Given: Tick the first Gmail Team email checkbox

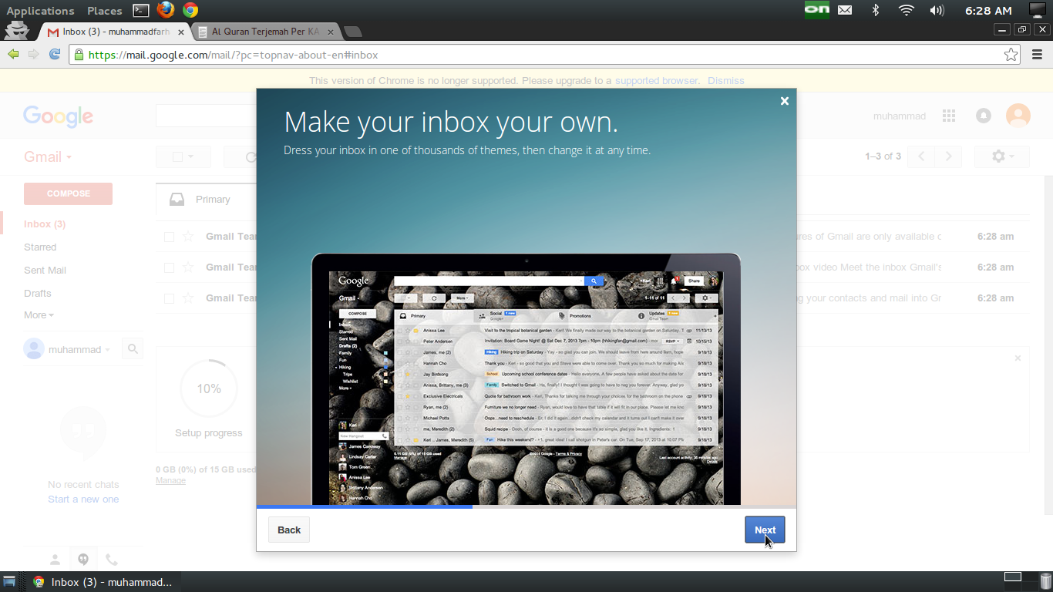Looking at the screenshot, I should (169, 237).
